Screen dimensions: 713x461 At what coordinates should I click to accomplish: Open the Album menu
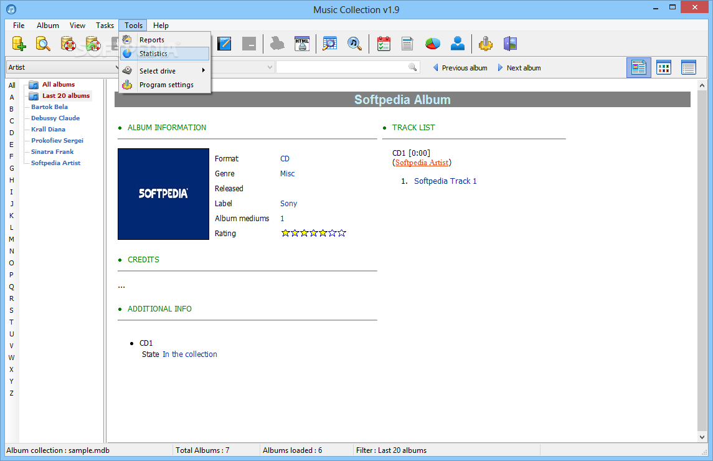pos(48,26)
